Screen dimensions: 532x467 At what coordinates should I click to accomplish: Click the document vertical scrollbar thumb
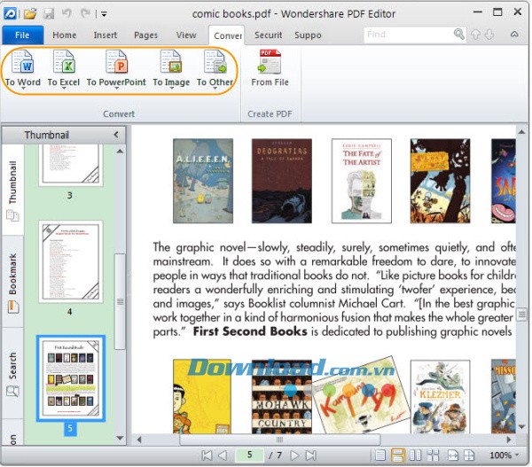522,315
